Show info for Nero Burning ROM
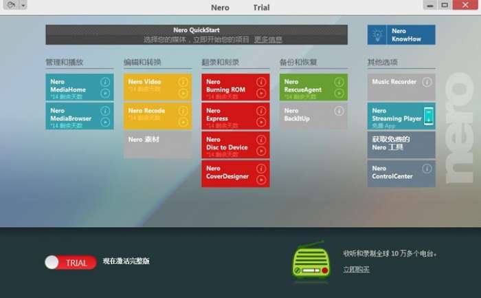 tap(261, 82)
